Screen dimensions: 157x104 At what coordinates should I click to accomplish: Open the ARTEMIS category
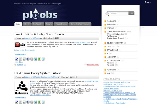tap(110, 28)
